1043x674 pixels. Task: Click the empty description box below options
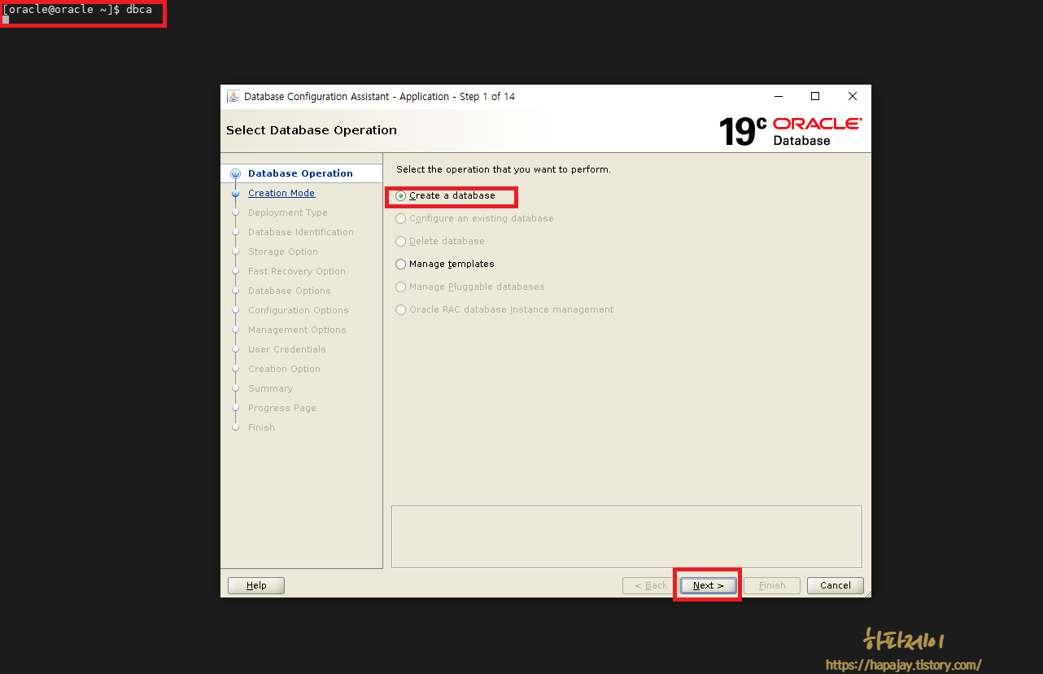626,536
